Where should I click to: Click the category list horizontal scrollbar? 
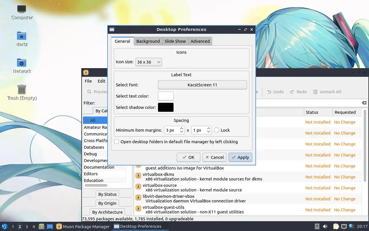pyautogui.click(x=96, y=185)
